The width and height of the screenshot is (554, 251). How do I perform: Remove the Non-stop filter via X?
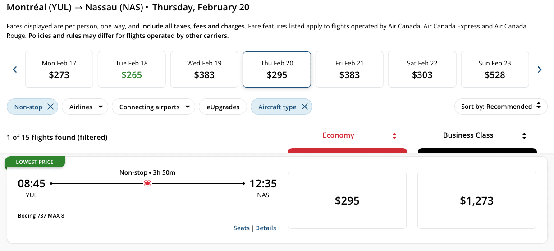point(50,107)
